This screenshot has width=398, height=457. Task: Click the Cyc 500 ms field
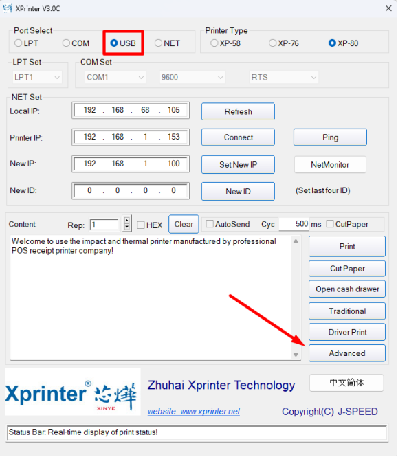294,224
